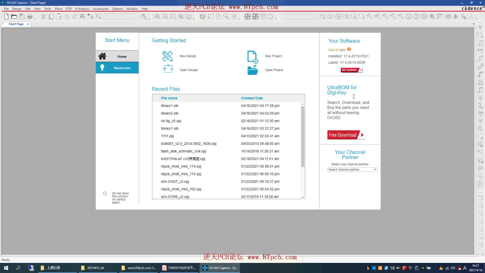
Task: Click the CM constraint manager grid icon
Action: (263, 17)
